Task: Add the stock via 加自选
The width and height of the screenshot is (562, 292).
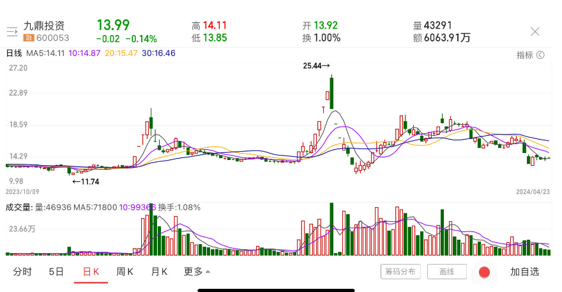Action: click(524, 272)
